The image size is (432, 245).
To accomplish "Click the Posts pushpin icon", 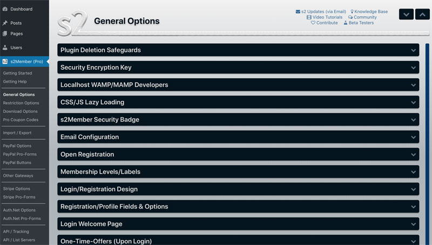I will pos(5,23).
